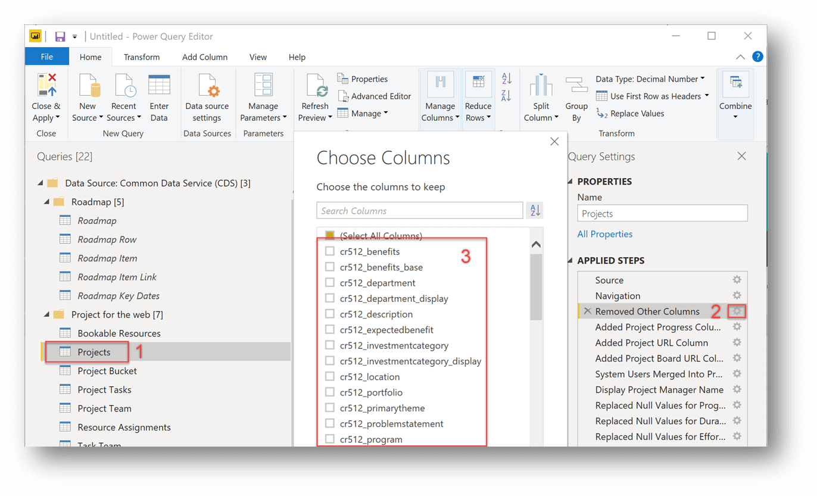Collapse the Data Source: Common Data Service folder
The width and height of the screenshot is (817, 496).
coord(40,183)
